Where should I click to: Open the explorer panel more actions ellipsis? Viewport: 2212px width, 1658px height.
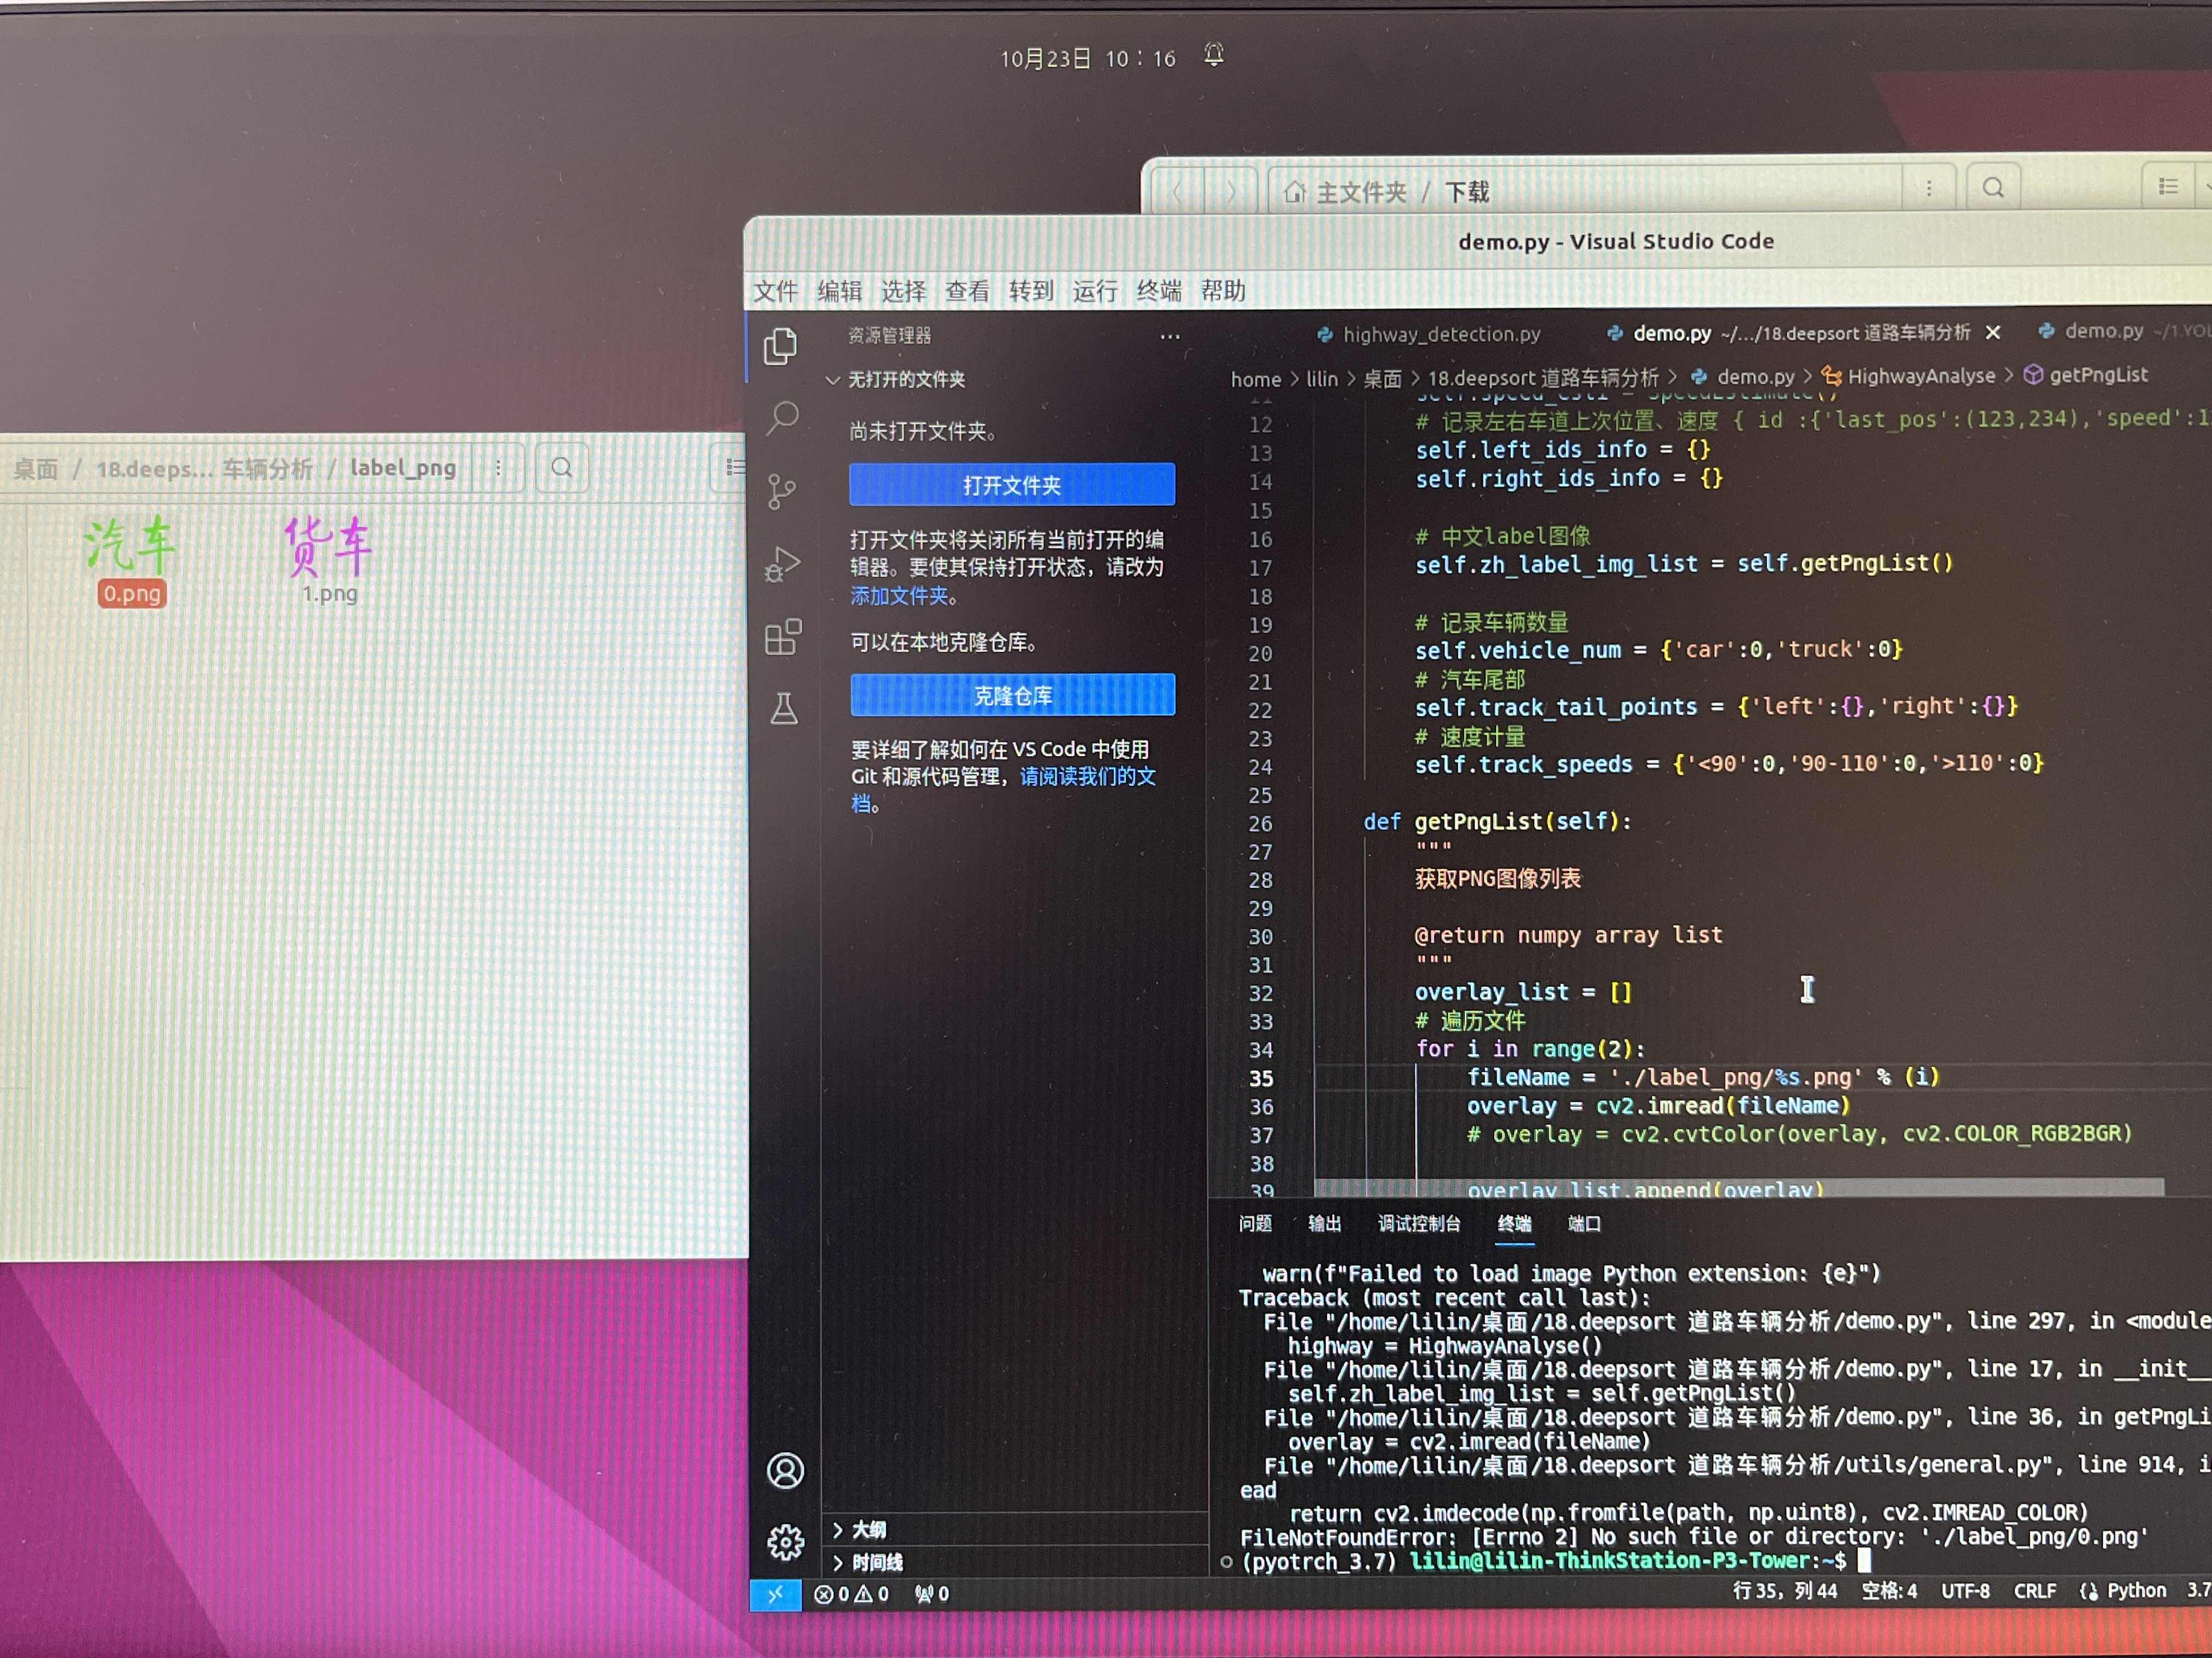click(x=1169, y=337)
